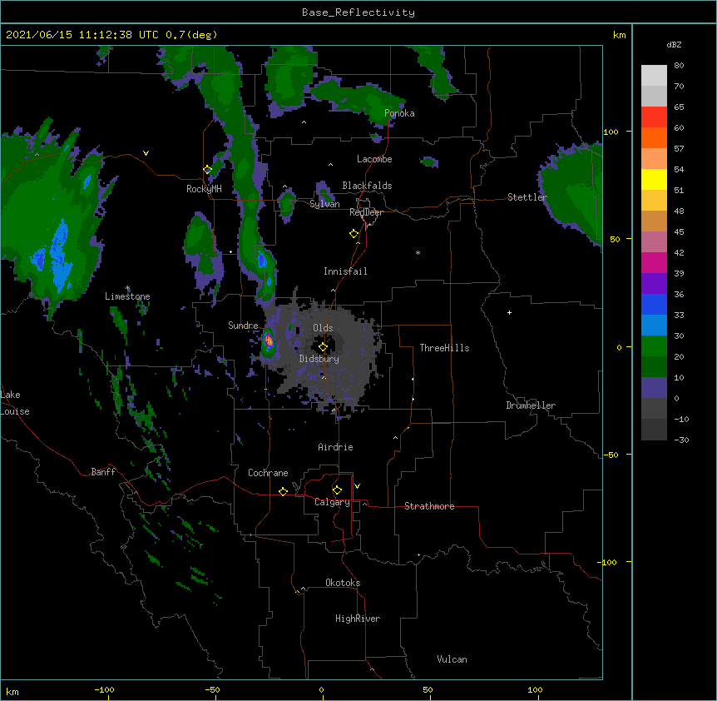Click the Didsbury label

pyautogui.click(x=319, y=359)
